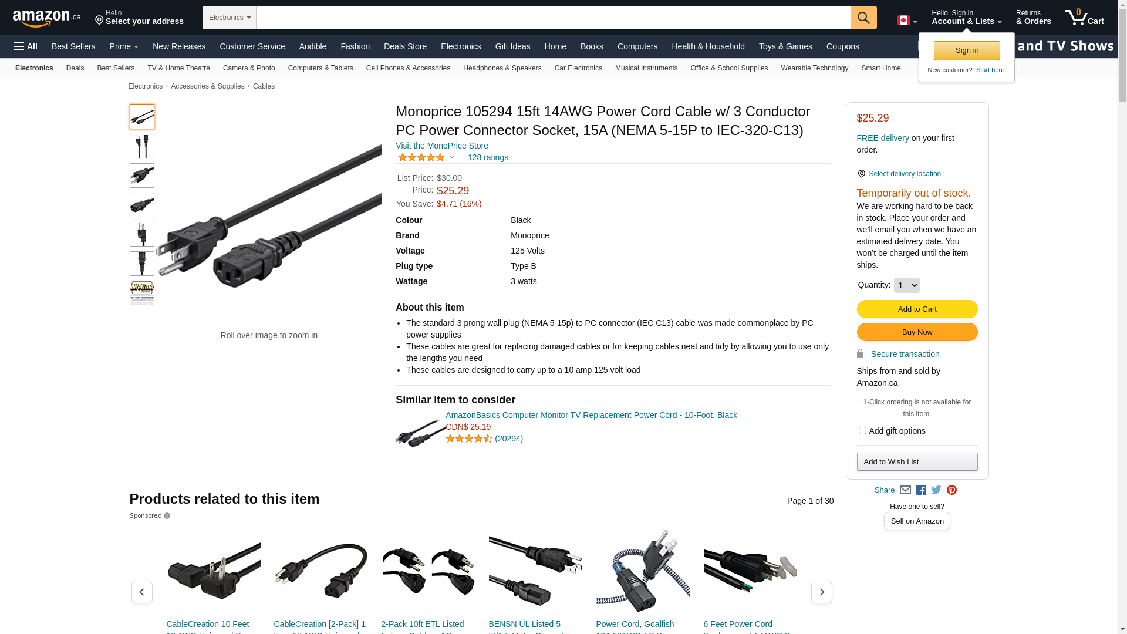Open the shopping cart icon
This screenshot has height=634, width=1127.
(x=1085, y=17)
